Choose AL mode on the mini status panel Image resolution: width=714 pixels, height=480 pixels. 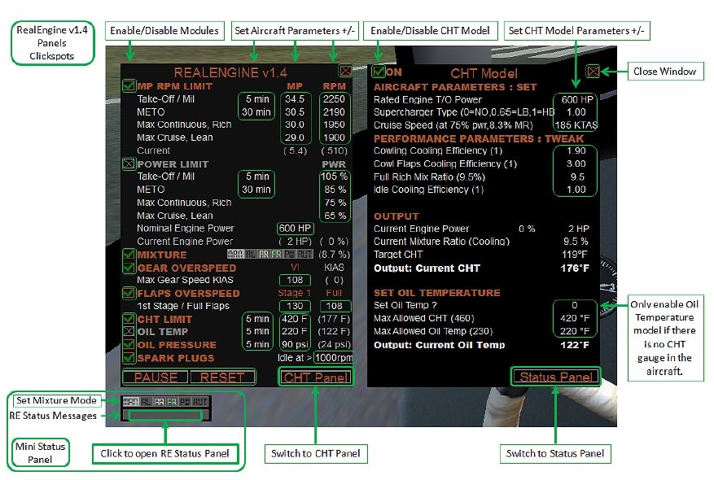pyautogui.click(x=146, y=402)
